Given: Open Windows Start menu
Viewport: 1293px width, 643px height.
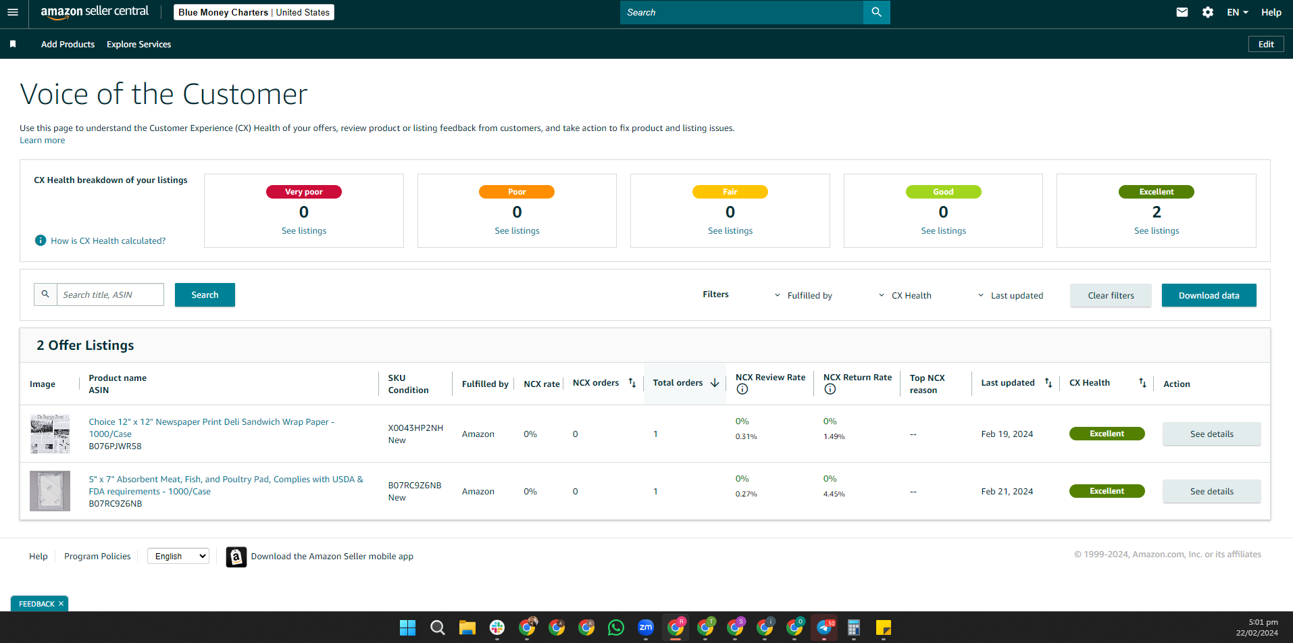Looking at the screenshot, I should point(407,627).
